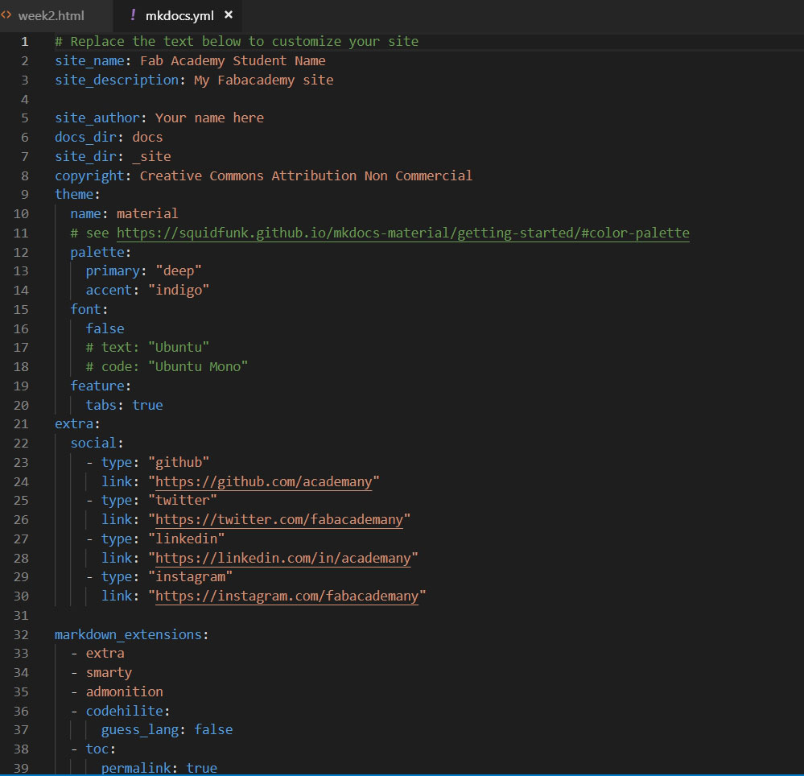The width and height of the screenshot is (804, 776).
Task: Click the 'permalink' key on line 39
Action: [136, 768]
